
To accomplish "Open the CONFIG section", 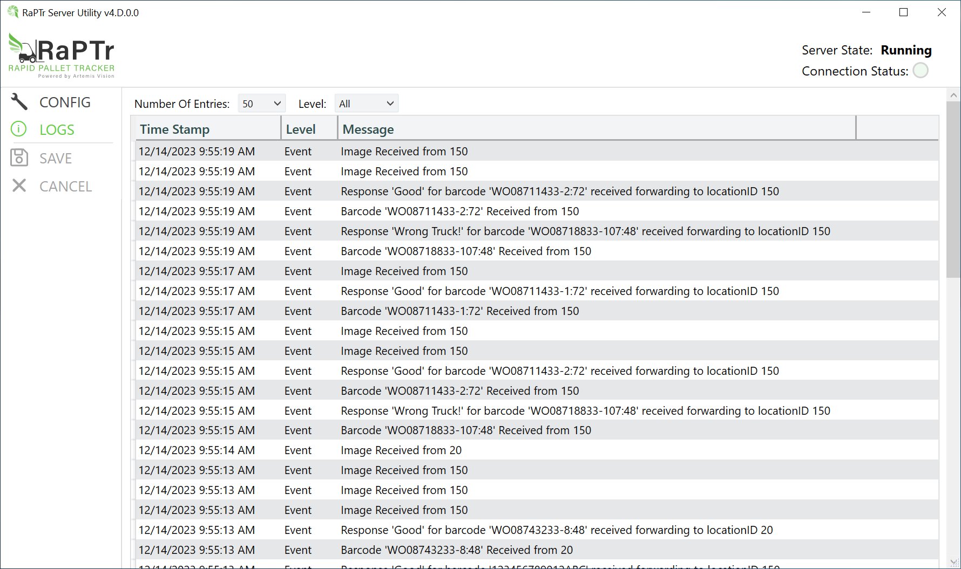I will pyautogui.click(x=65, y=102).
